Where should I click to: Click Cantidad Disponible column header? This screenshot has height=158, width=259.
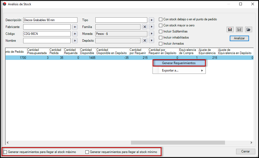click(x=87, y=51)
